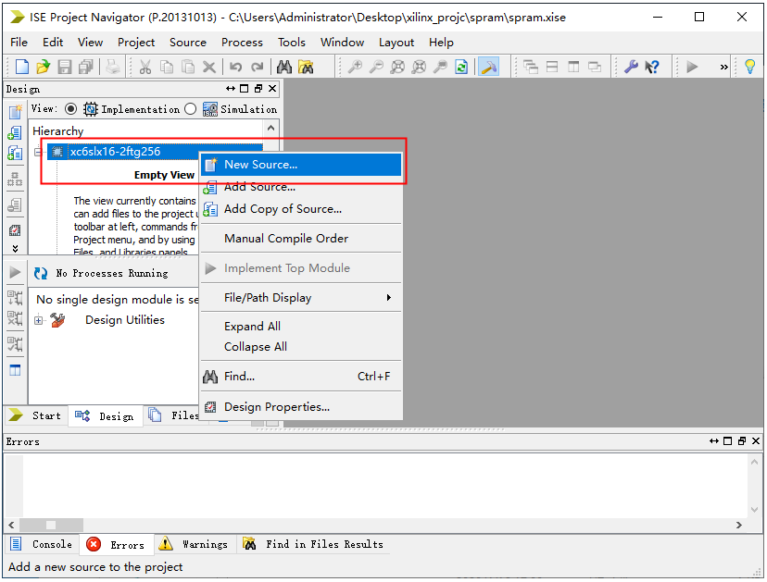Select the Implementation view radio button

point(70,109)
